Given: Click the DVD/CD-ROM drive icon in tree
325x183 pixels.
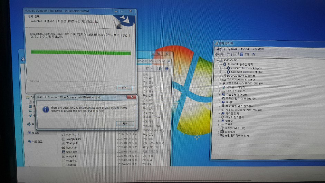Looking at the screenshot, I should [224, 76].
